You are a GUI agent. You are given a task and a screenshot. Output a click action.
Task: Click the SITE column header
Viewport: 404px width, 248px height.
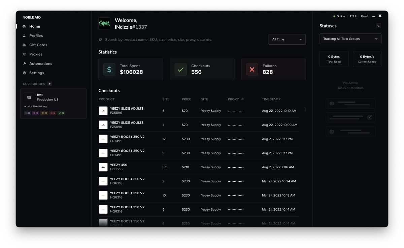205,99
